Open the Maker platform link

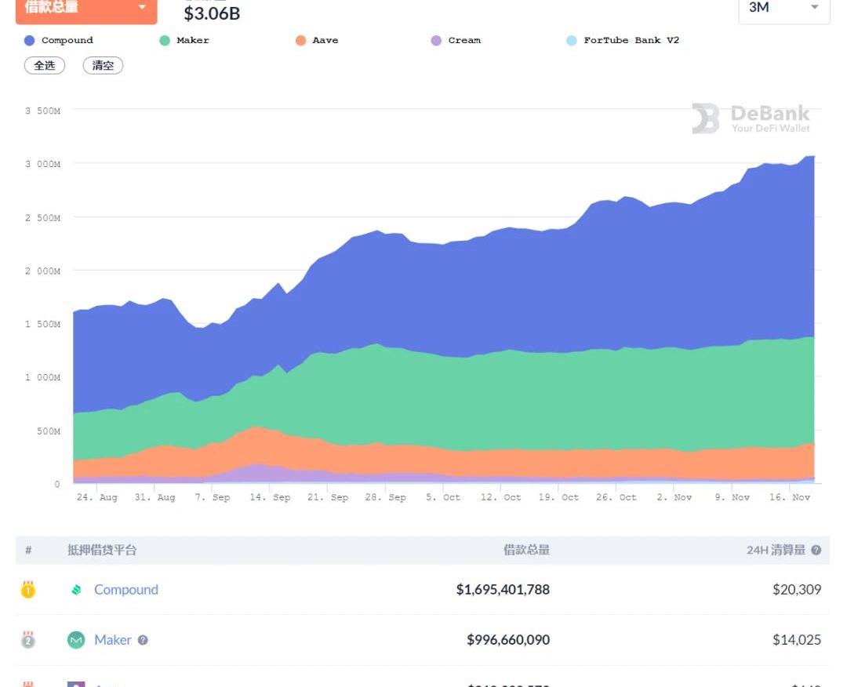(113, 640)
